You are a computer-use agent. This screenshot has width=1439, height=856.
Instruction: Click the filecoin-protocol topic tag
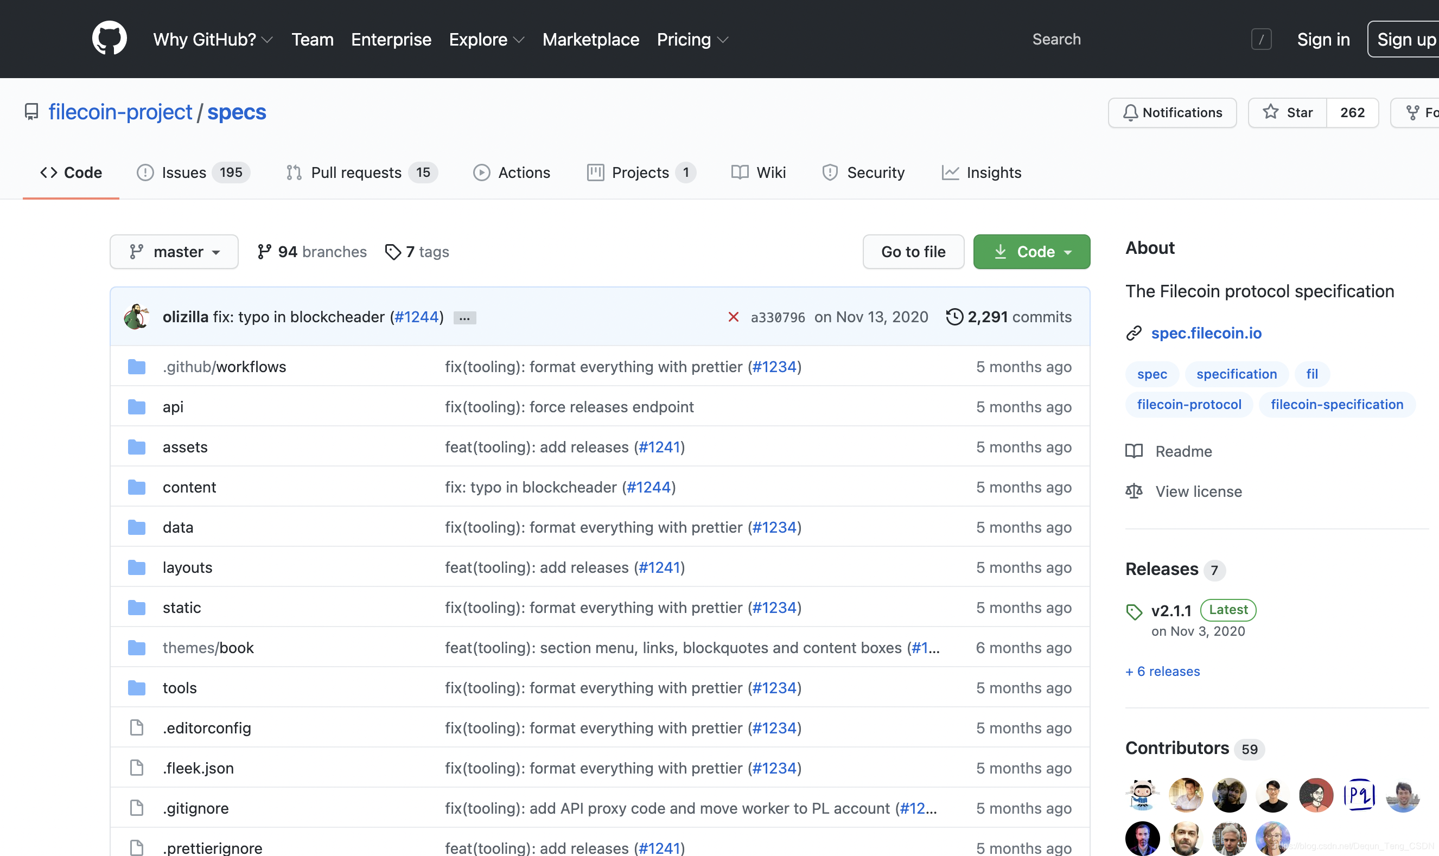1189,405
